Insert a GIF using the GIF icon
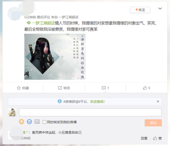 click(29, 122)
